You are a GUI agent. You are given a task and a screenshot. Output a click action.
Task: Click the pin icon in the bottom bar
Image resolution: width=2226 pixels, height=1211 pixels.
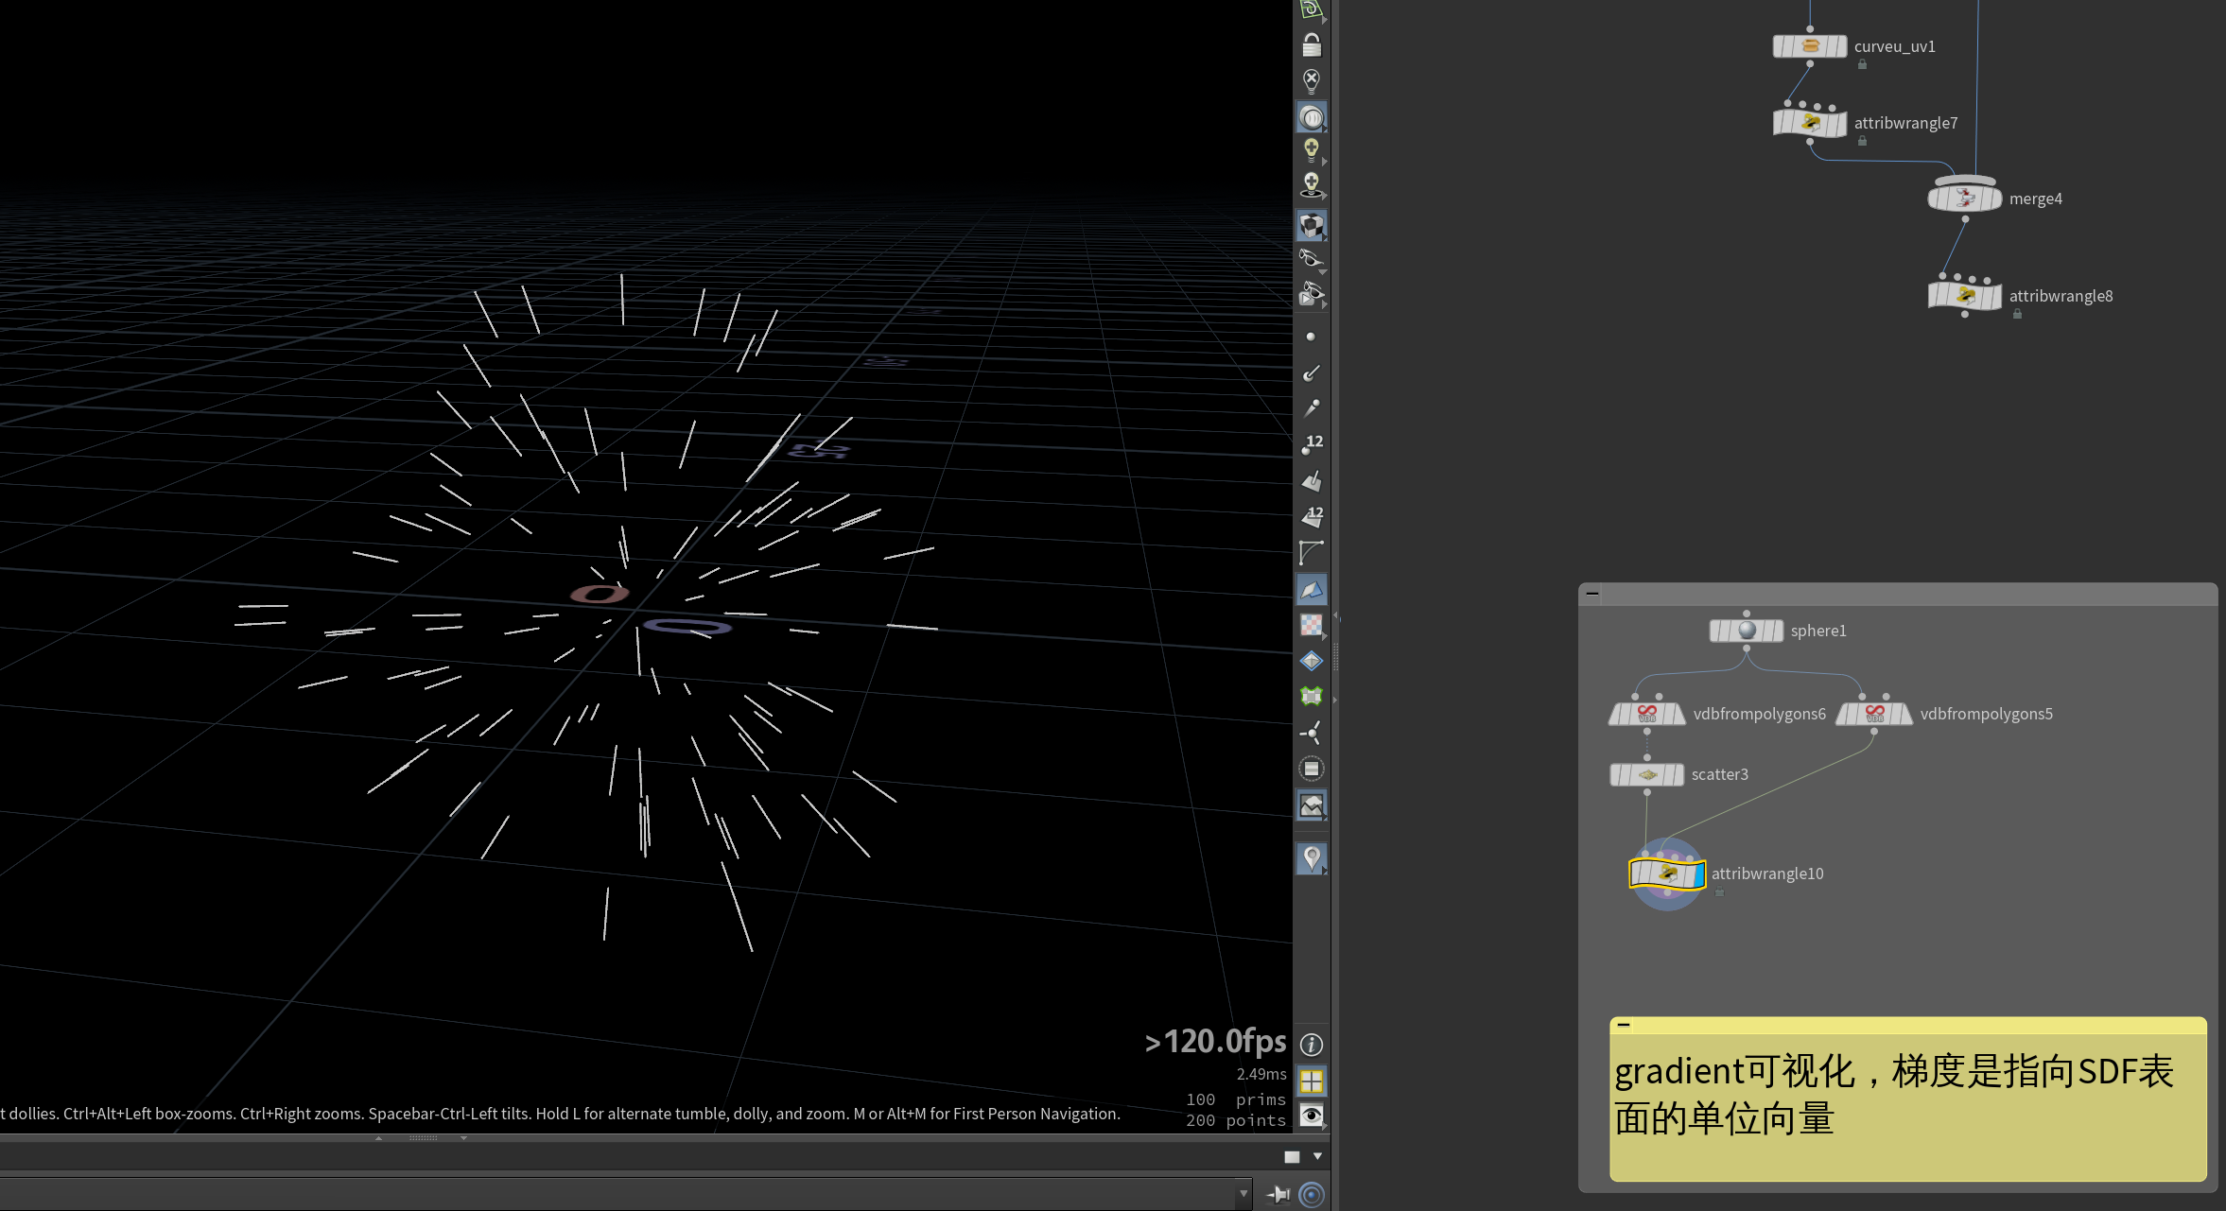(1278, 1195)
